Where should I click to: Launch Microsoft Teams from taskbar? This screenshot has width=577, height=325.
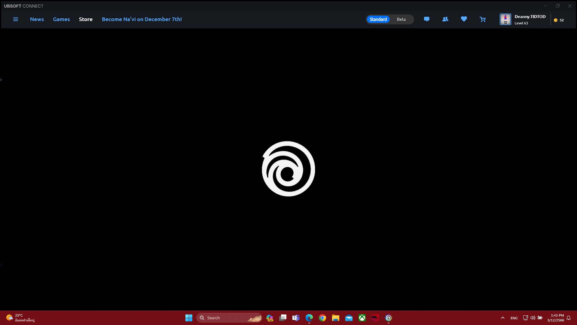click(296, 318)
